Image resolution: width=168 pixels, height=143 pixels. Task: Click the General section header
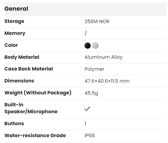tap(17, 9)
